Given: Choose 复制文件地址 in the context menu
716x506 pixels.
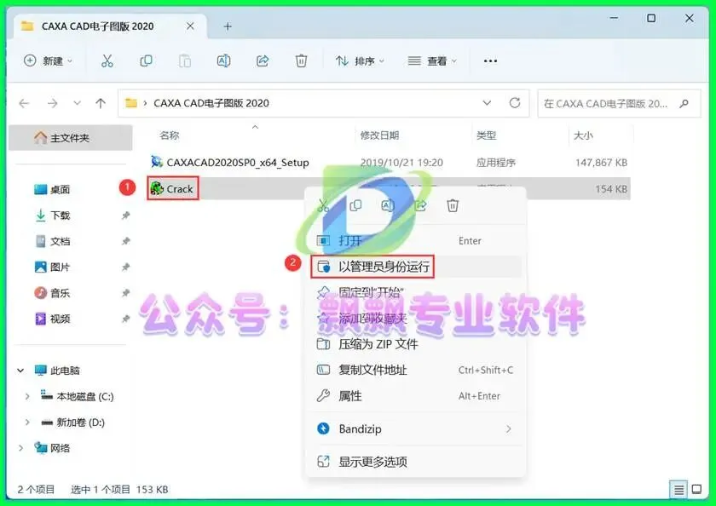Looking at the screenshot, I should click(x=416, y=370).
